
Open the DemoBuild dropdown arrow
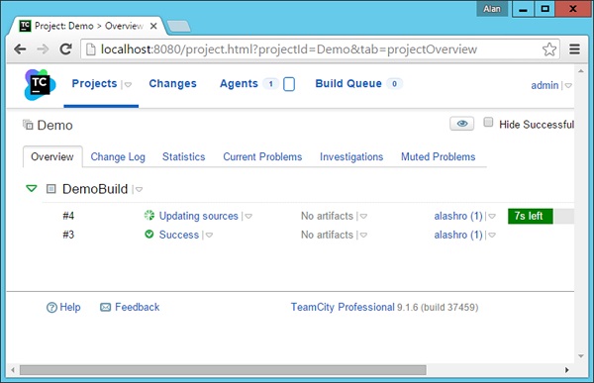click(x=139, y=189)
